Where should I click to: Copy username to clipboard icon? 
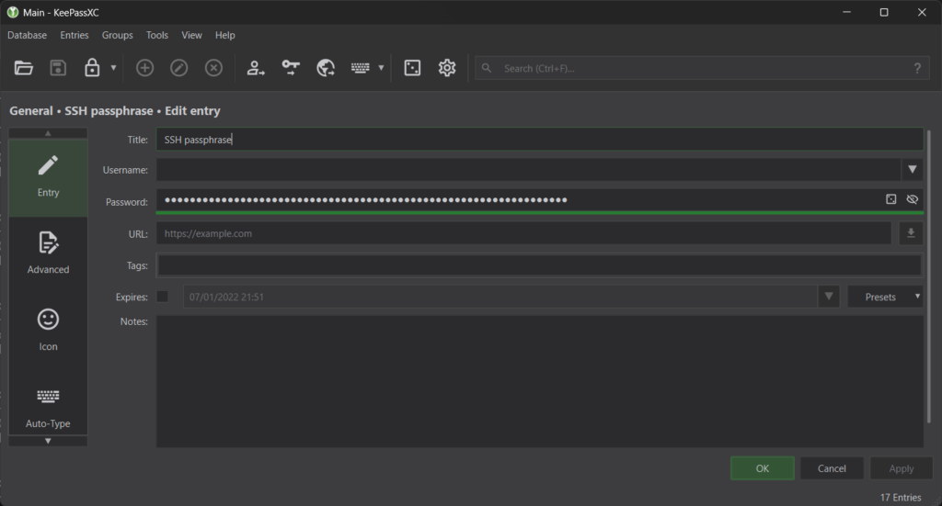click(256, 68)
